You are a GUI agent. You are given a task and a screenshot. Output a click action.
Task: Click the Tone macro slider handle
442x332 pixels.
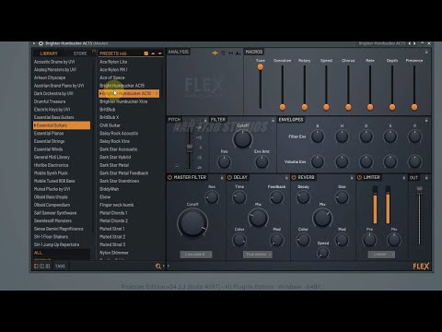click(261, 67)
